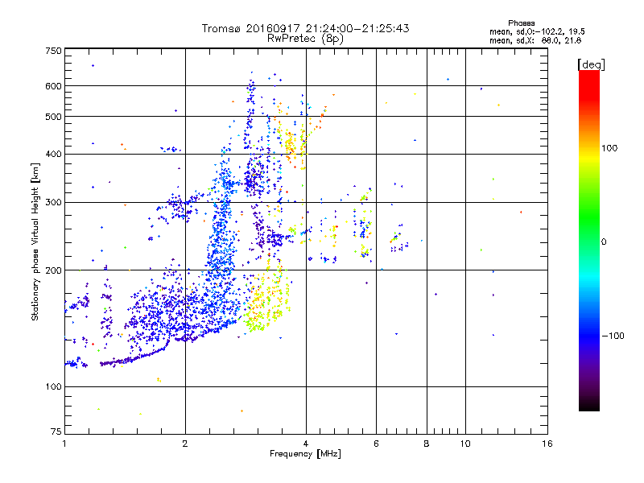The image size is (644, 483).
Task: Click the 'Phases' heading text
Action: click(x=521, y=23)
